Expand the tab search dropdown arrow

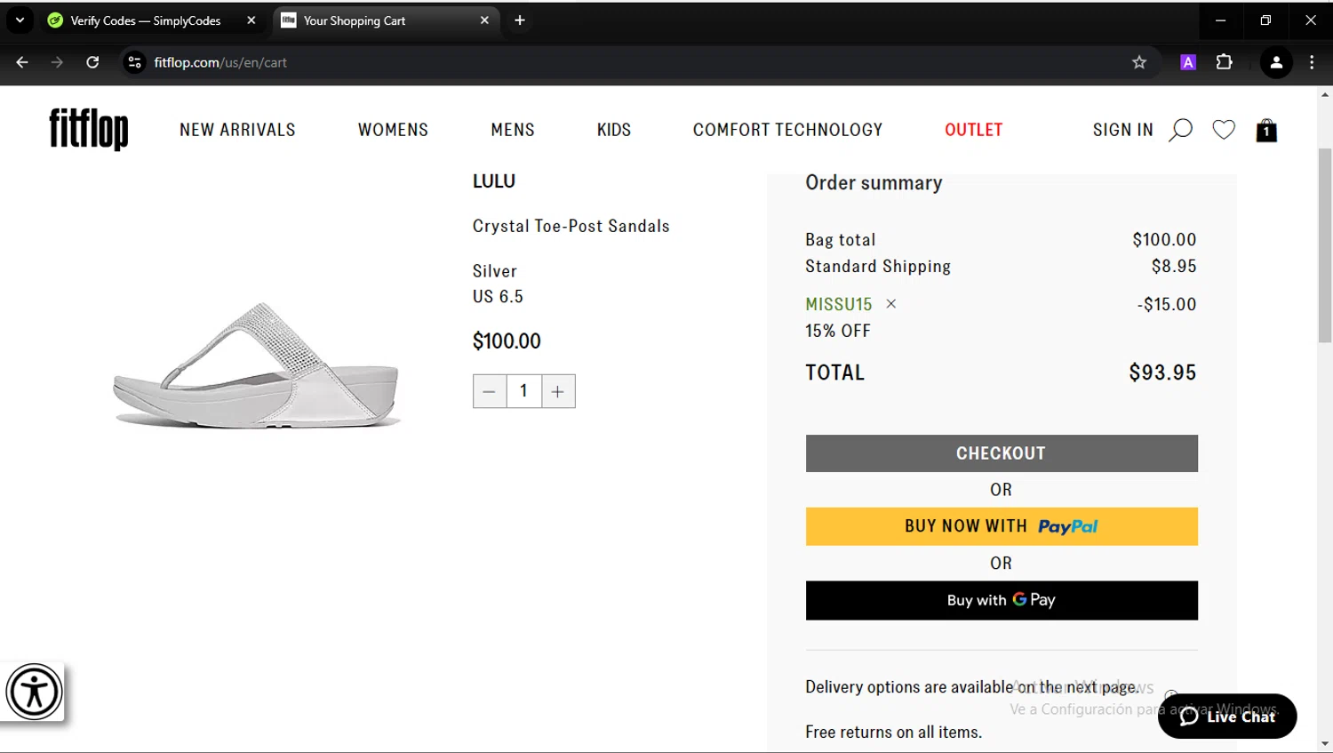click(x=20, y=20)
